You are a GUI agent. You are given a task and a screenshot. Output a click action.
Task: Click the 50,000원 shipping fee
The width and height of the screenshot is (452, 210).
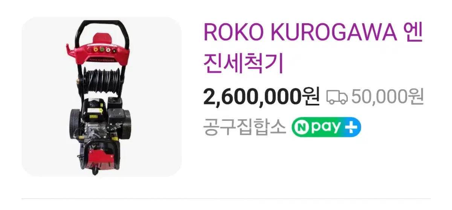click(x=388, y=97)
